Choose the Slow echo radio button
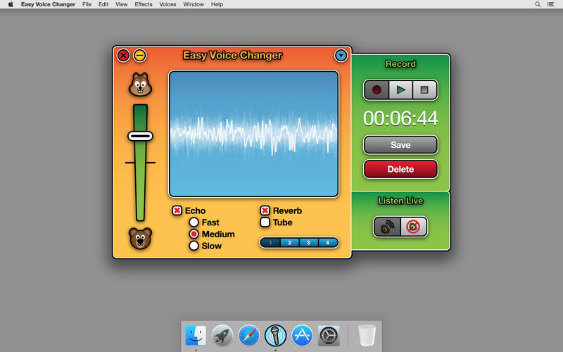Image resolution: width=563 pixels, height=352 pixels. (194, 246)
